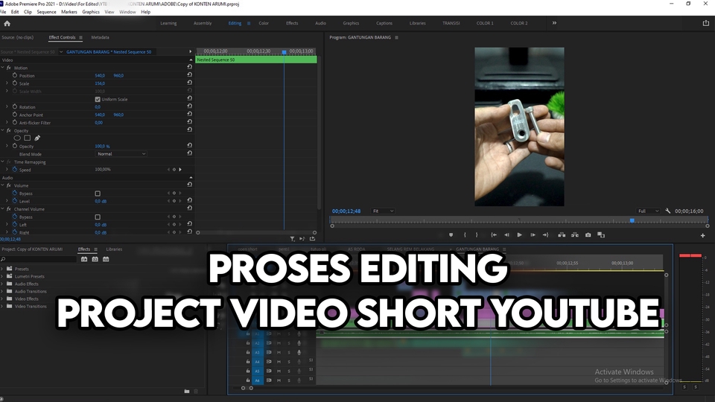Open Program monitor settings wrench
The height and width of the screenshot is (402, 715).
667,211
